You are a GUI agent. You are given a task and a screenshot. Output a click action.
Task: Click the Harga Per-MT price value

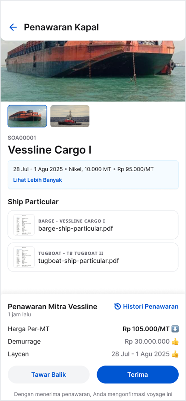146,329
